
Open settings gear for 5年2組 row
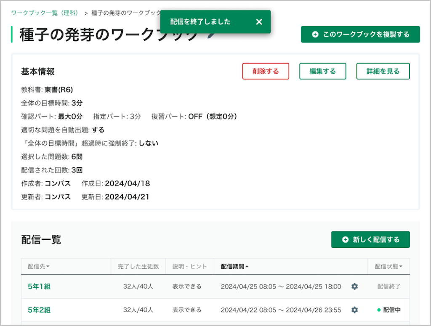pos(354,310)
